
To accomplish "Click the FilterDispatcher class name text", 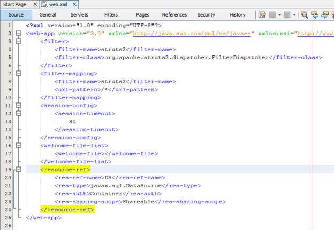I will tap(240, 58).
